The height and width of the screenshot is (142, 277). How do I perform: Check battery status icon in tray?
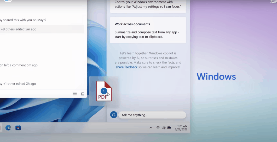(169, 128)
